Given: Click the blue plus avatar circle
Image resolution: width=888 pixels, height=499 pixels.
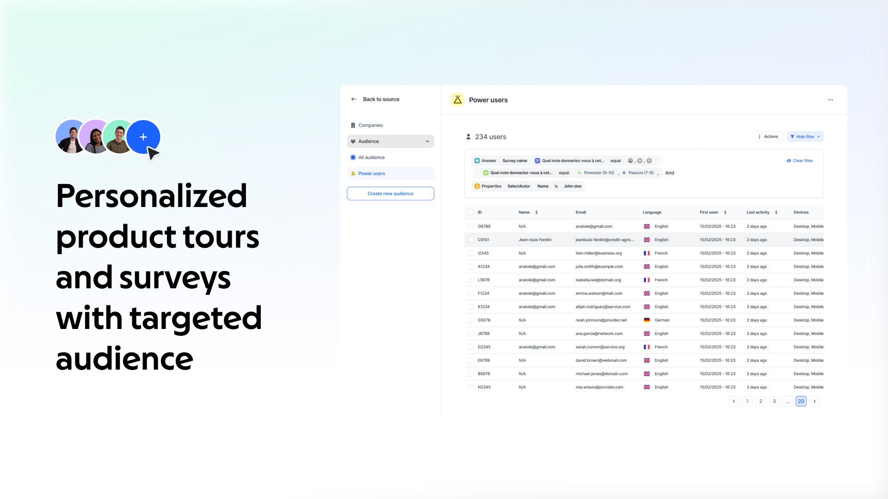Looking at the screenshot, I should (x=143, y=137).
